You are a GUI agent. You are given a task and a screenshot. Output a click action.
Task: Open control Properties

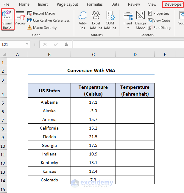[159, 13]
